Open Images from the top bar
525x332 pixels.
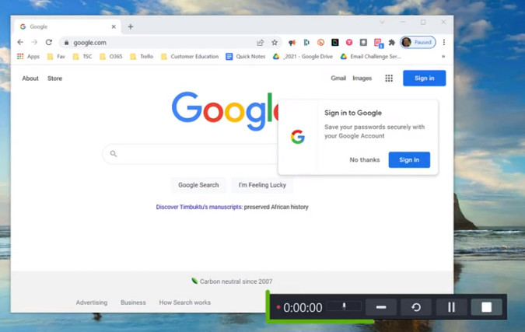tap(362, 78)
